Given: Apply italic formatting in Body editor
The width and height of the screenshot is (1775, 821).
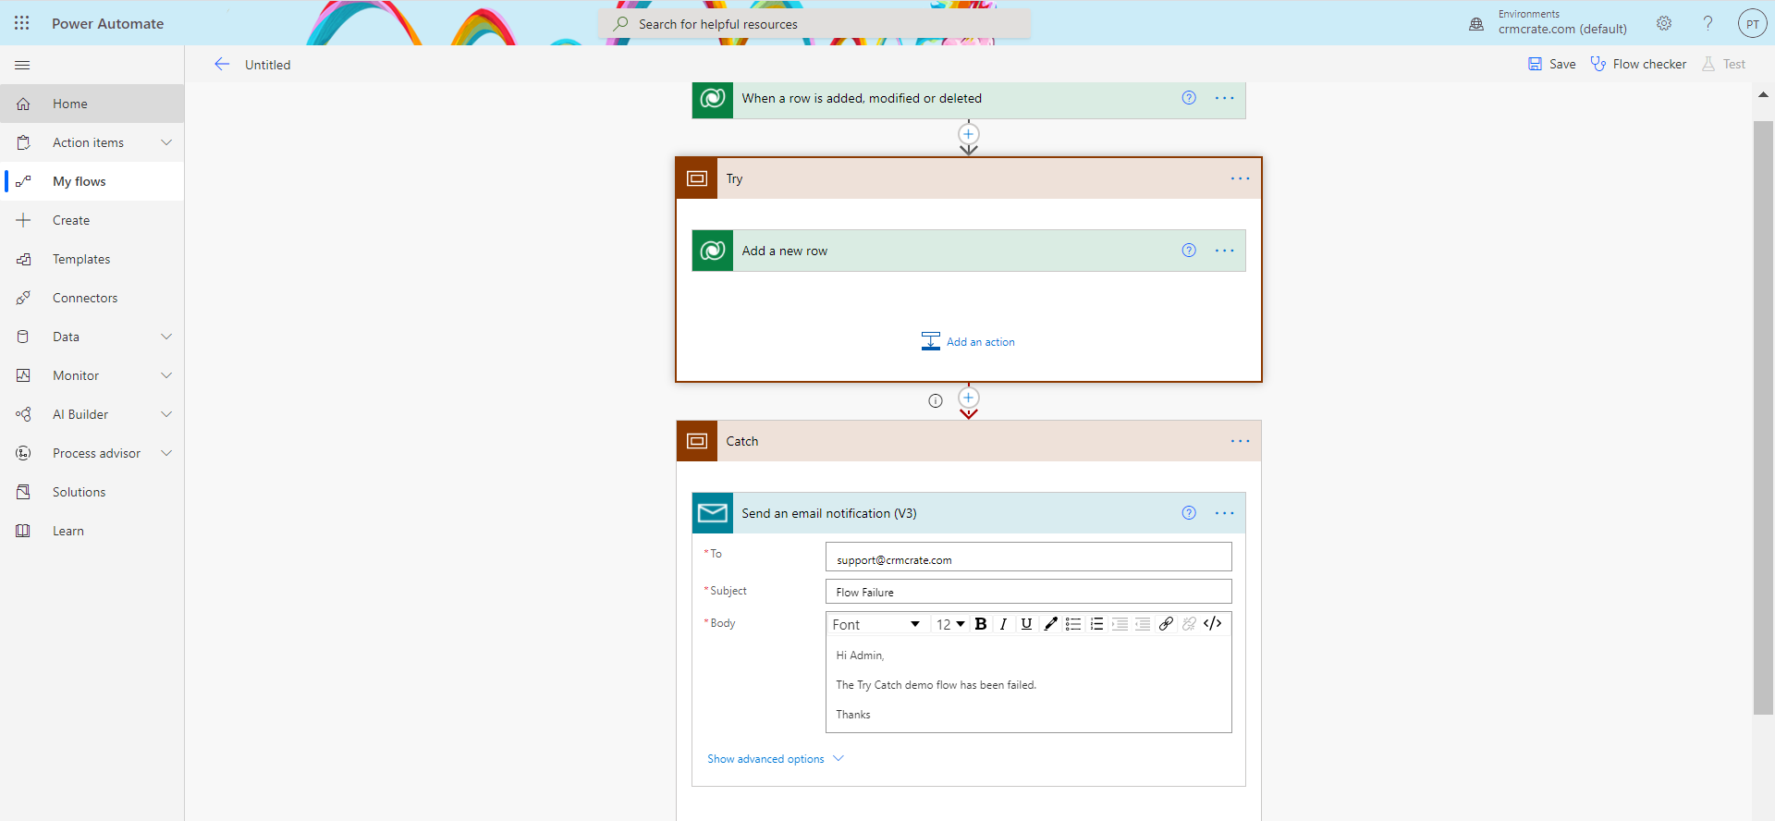Looking at the screenshot, I should coord(1003,624).
